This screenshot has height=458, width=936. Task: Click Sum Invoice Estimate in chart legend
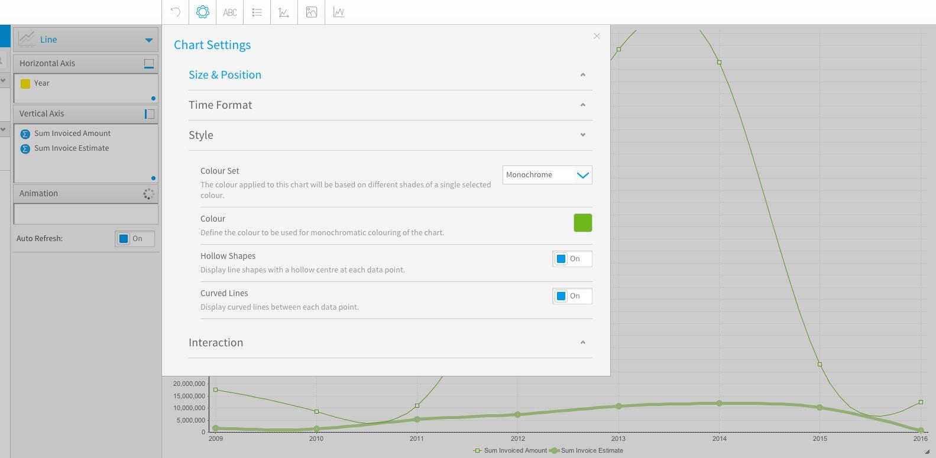(587, 450)
